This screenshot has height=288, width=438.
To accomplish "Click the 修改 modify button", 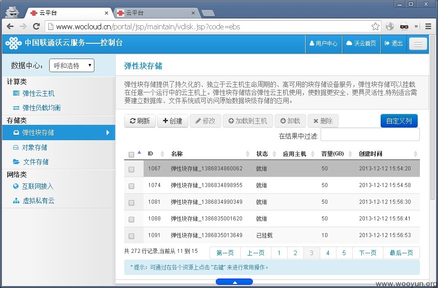I will coord(205,121).
